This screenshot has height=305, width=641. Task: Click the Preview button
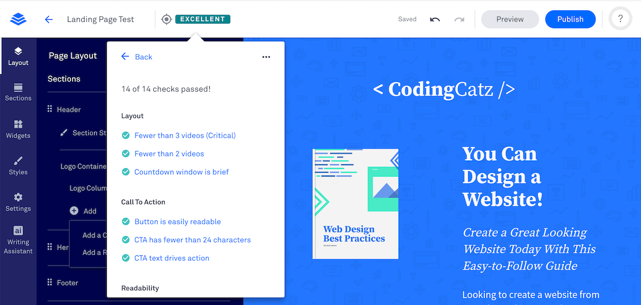coord(510,19)
